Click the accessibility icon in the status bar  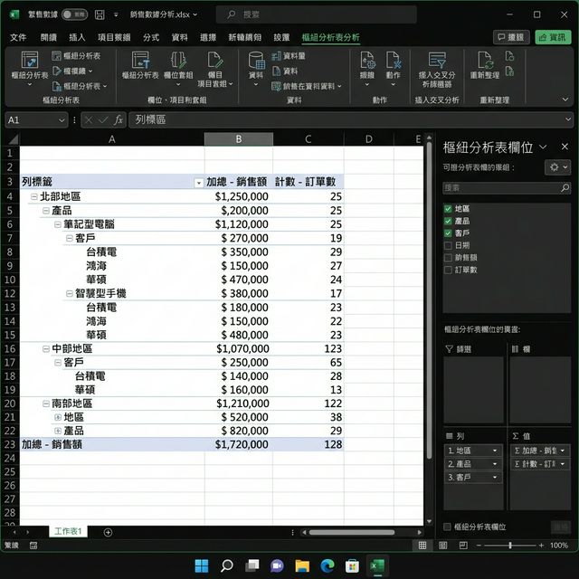coord(33,546)
